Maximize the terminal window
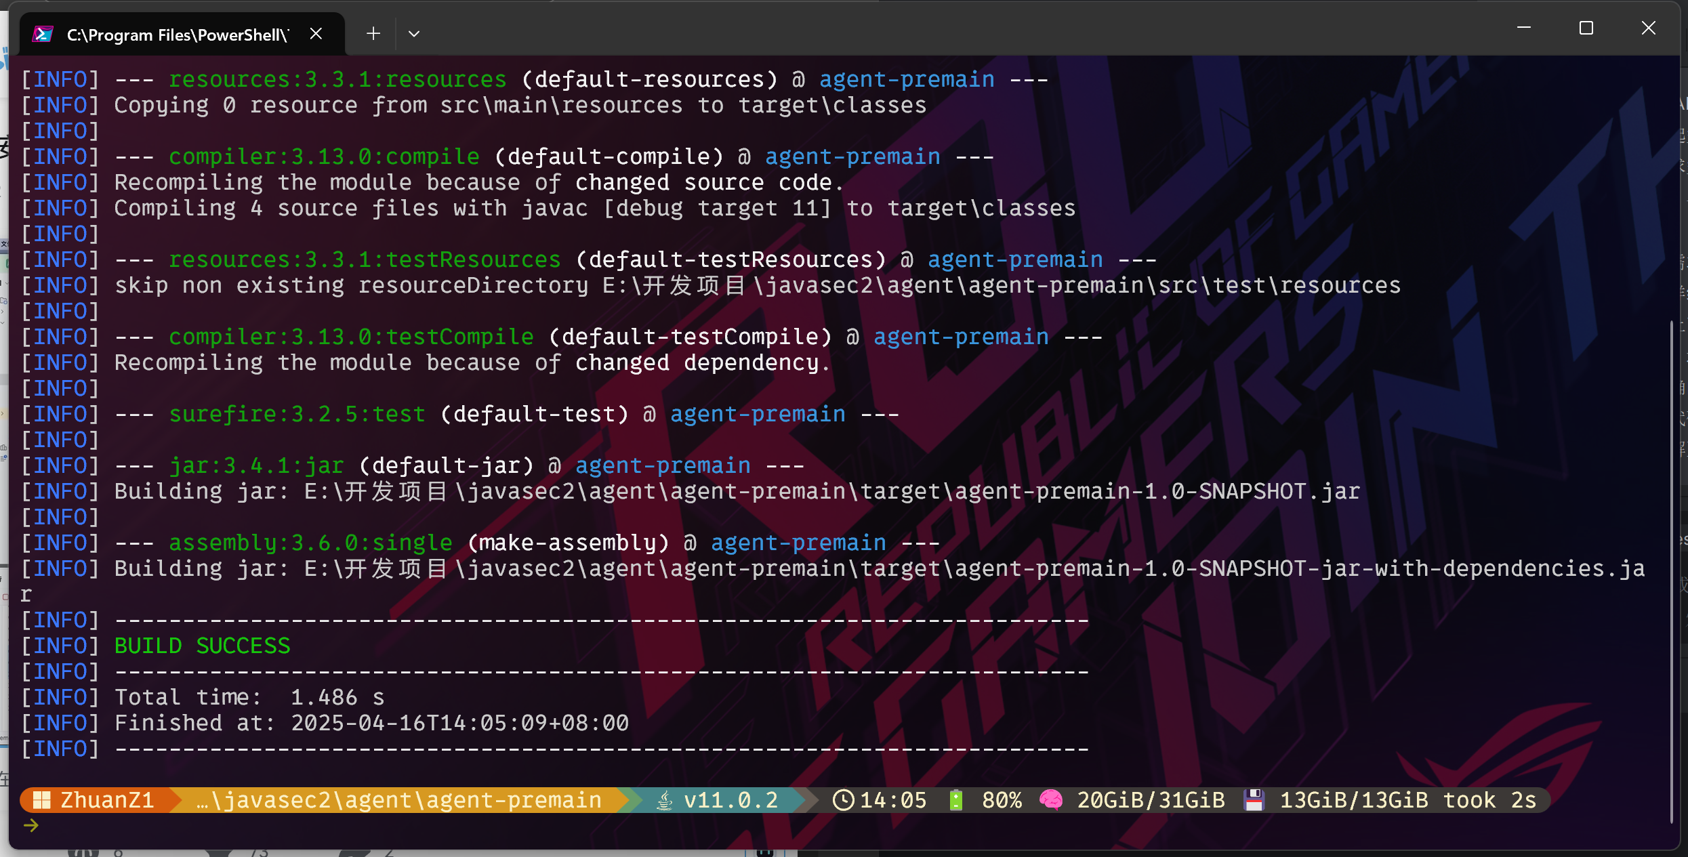This screenshot has width=1688, height=857. click(1586, 28)
